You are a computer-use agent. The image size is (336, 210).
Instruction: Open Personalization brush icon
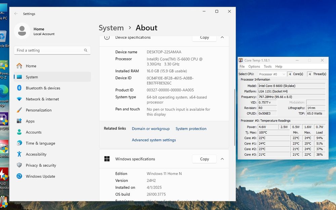tap(19, 110)
